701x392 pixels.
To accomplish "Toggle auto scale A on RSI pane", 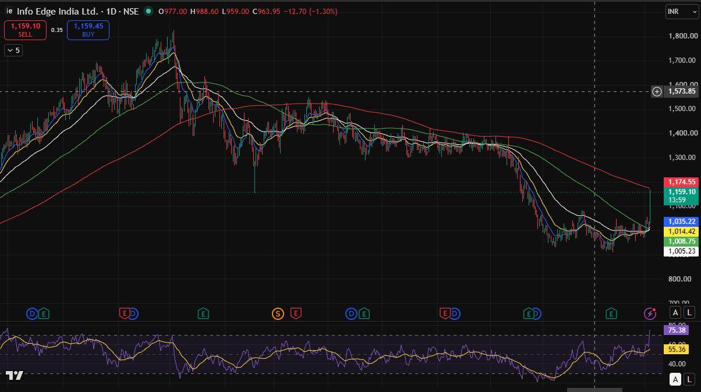I will point(675,380).
